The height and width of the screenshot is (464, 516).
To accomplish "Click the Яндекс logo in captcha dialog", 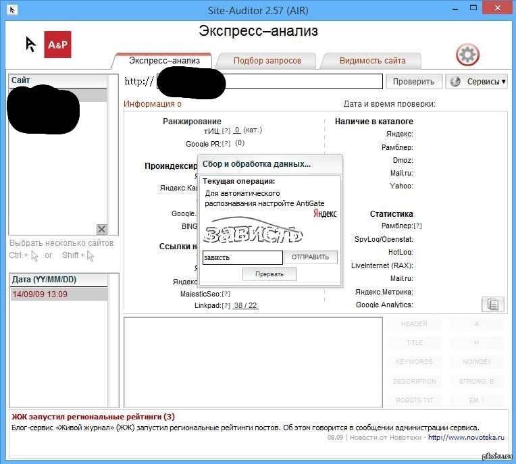I will [325, 213].
